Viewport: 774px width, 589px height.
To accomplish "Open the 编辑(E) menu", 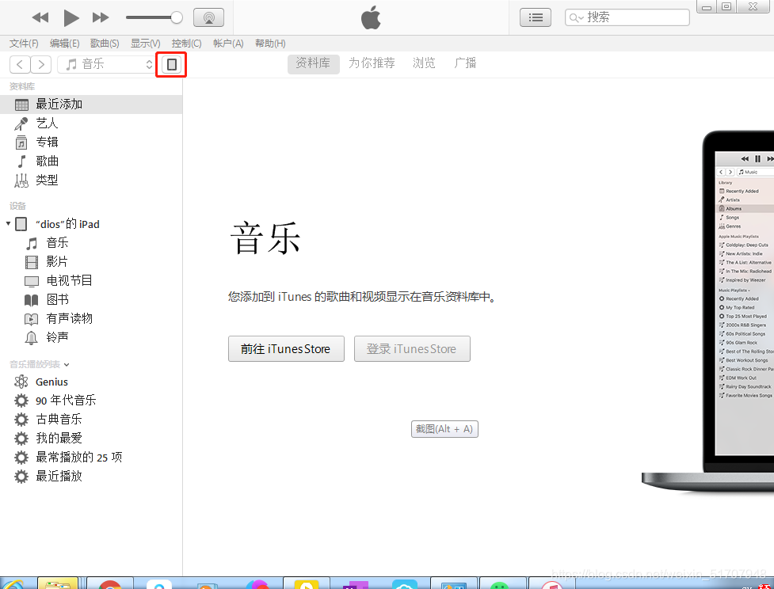I will pos(65,44).
